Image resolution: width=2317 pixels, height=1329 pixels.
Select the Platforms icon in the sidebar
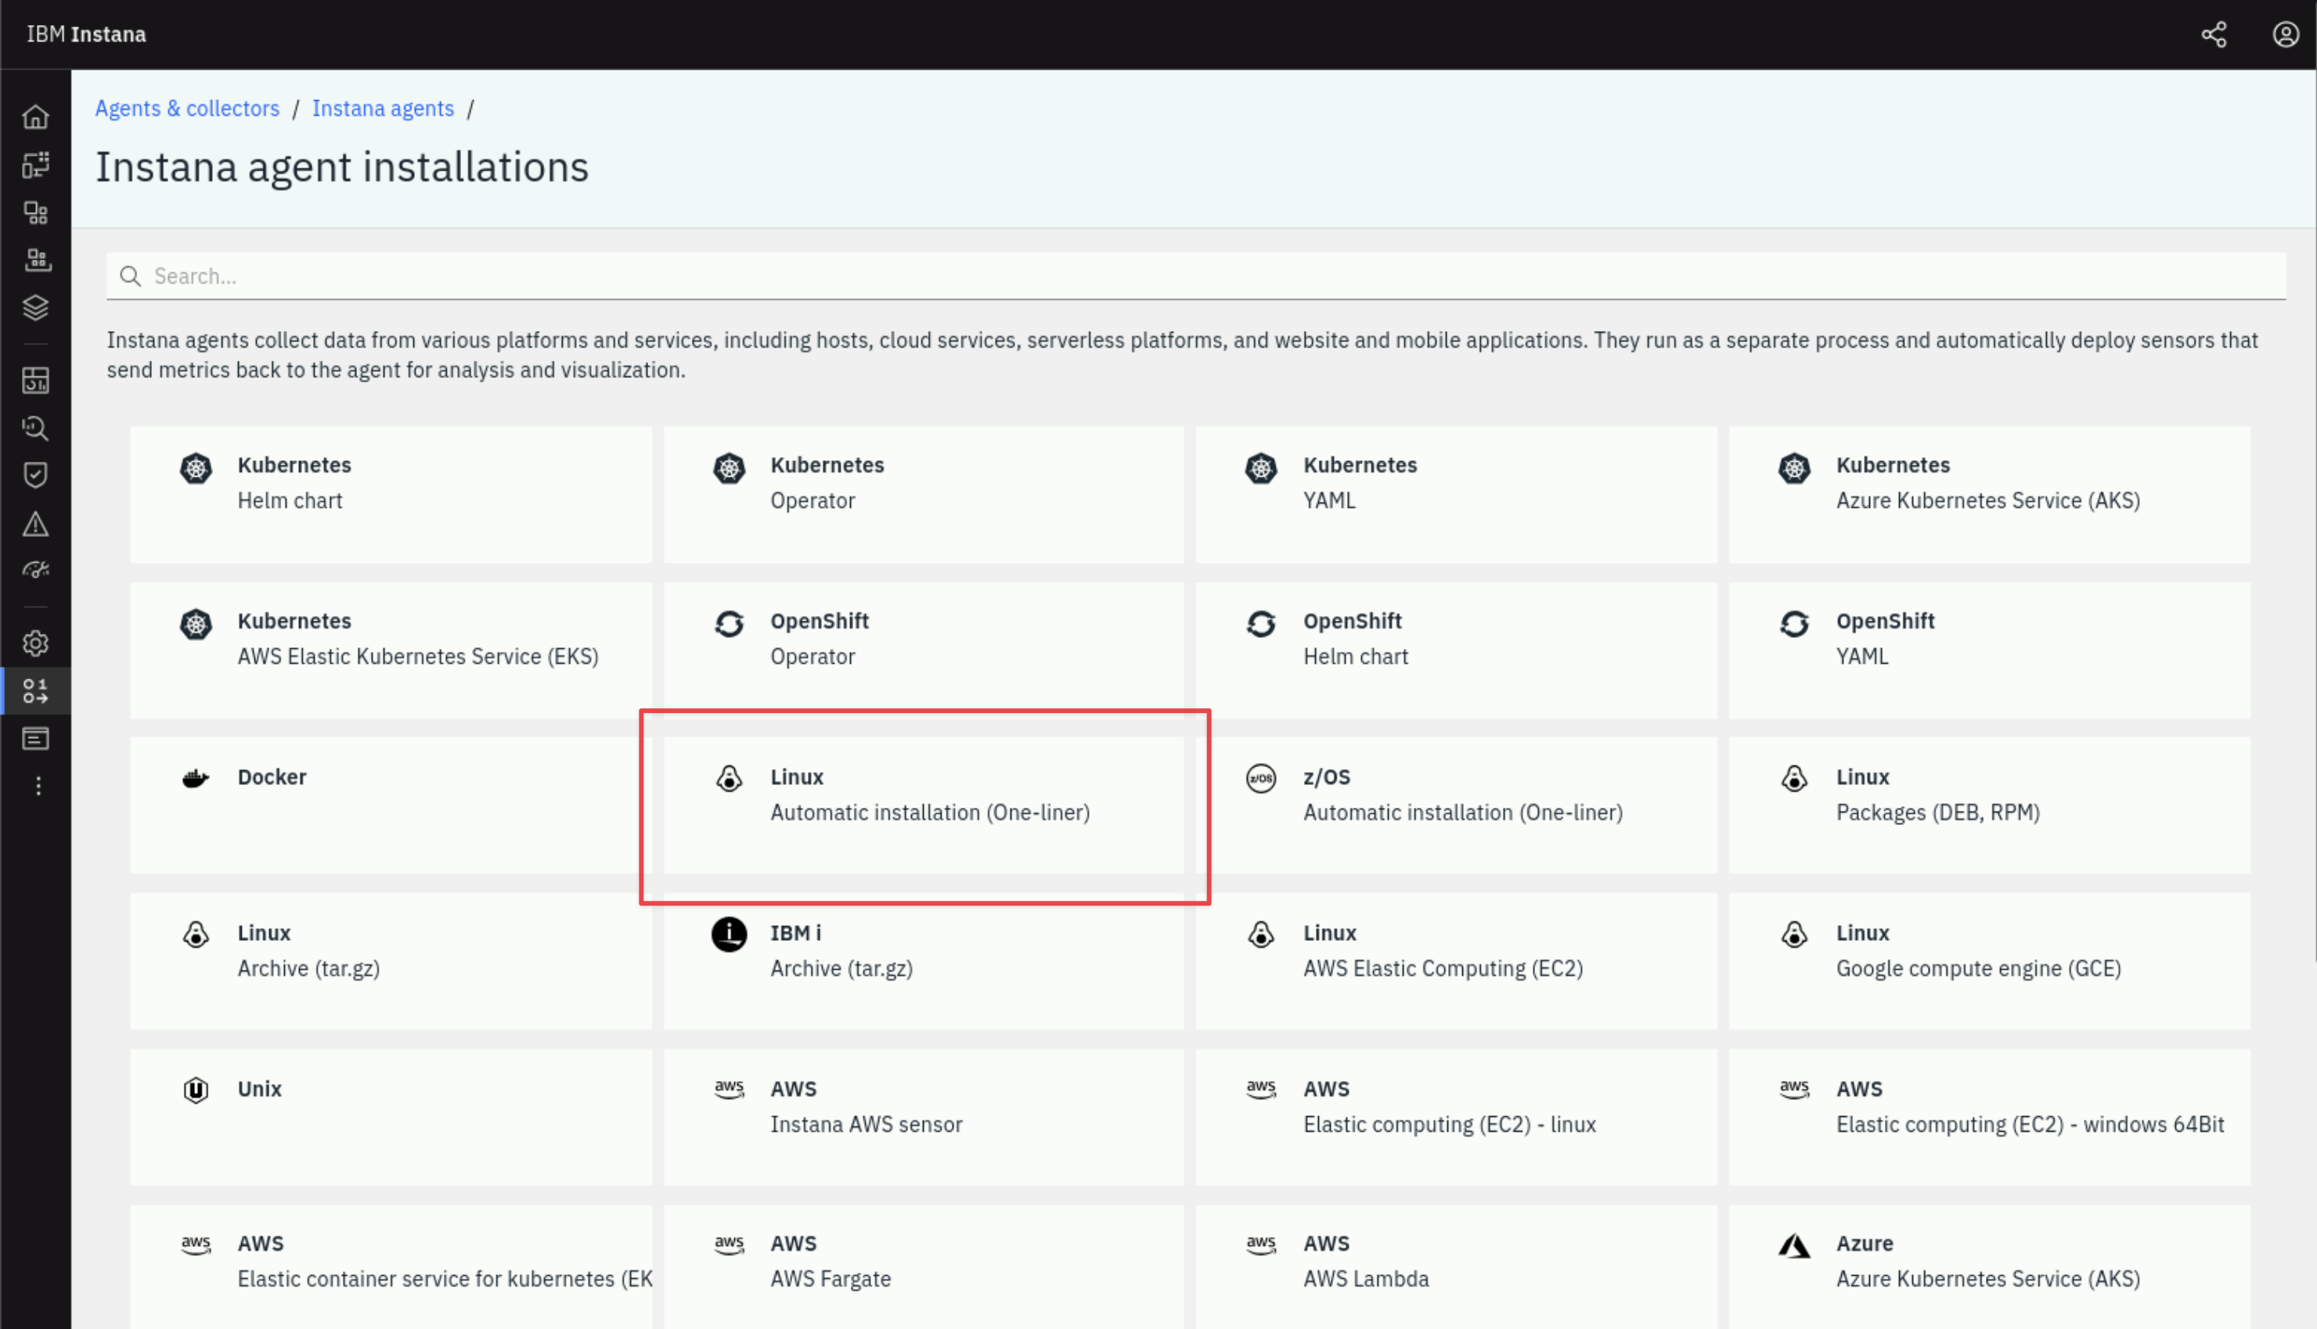[35, 260]
